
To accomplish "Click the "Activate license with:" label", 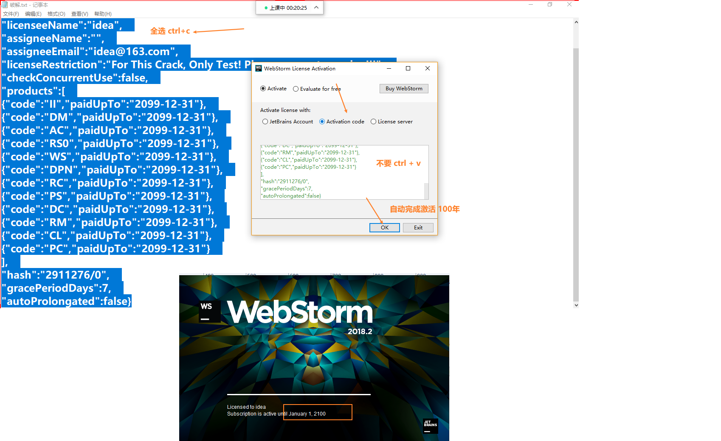I will coord(285,110).
